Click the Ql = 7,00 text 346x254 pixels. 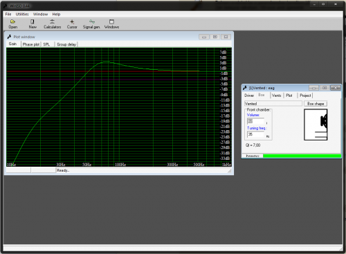[253, 145]
